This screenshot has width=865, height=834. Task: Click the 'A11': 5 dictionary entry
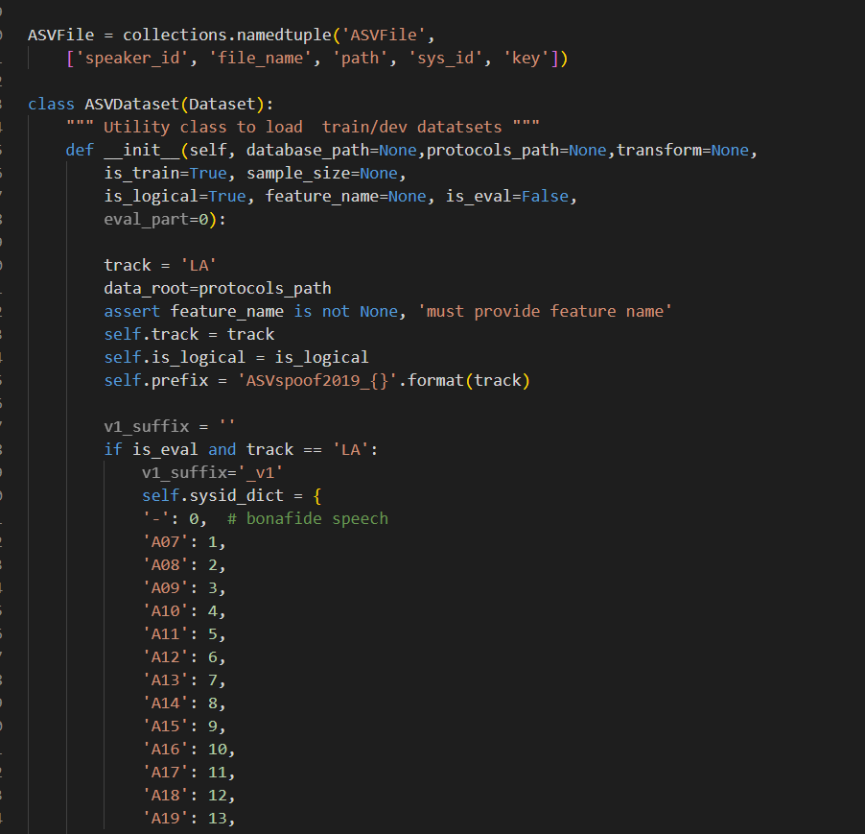click(x=184, y=634)
